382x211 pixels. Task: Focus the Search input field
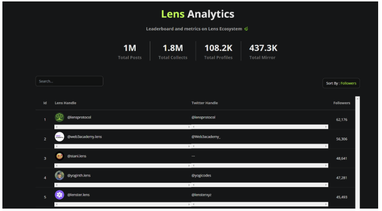[x=69, y=81]
